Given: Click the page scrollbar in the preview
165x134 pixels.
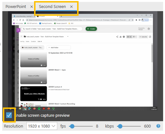Looking at the screenshot, I should [152, 53].
